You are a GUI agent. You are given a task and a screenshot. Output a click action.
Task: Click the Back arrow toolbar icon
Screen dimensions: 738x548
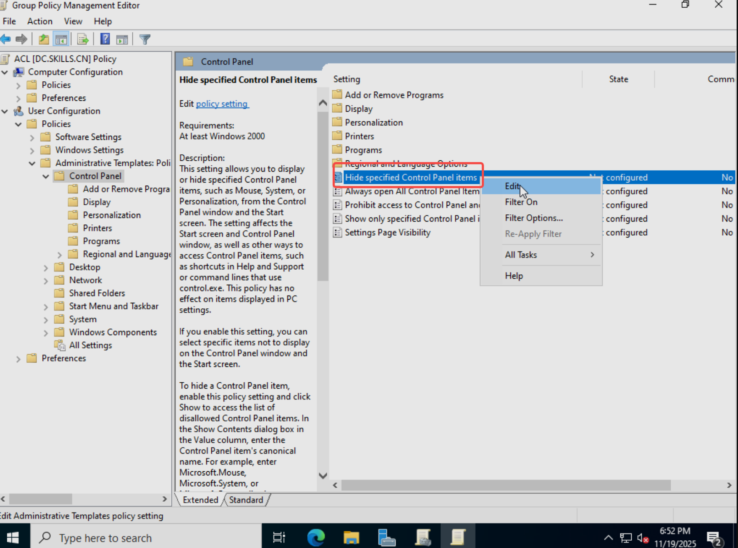click(x=5, y=39)
